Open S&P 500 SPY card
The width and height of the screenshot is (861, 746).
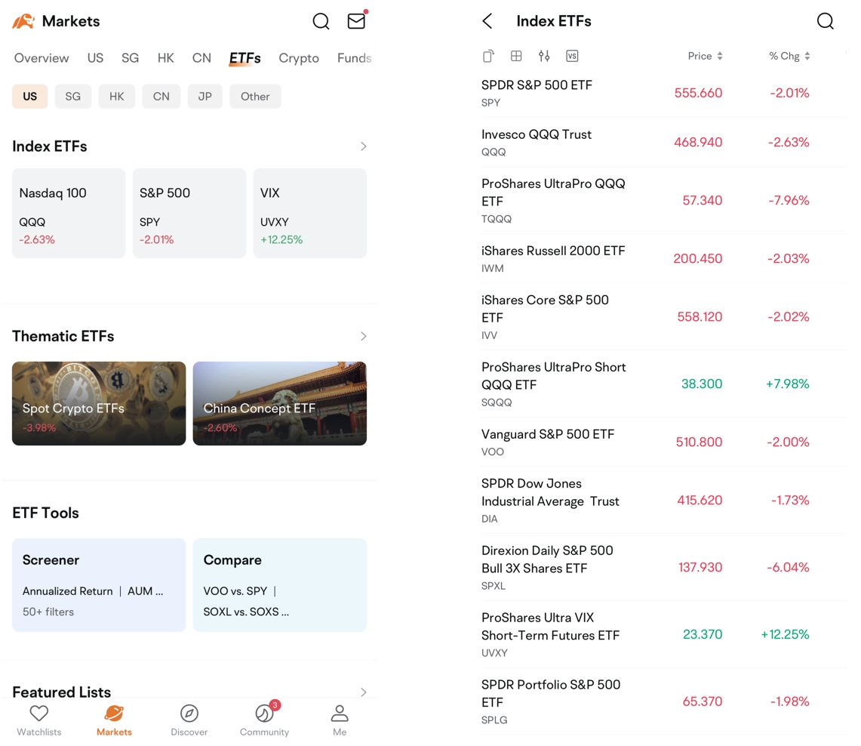(189, 213)
